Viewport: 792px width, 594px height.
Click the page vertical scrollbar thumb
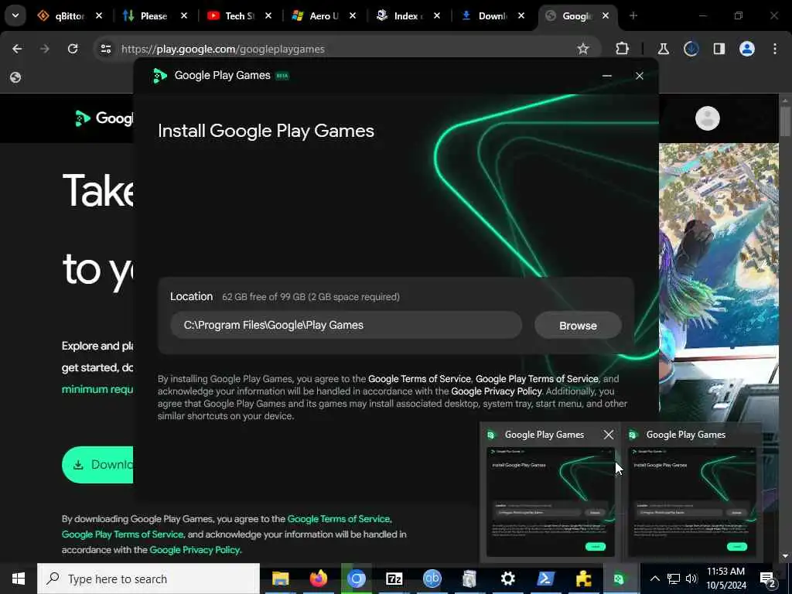(x=785, y=121)
